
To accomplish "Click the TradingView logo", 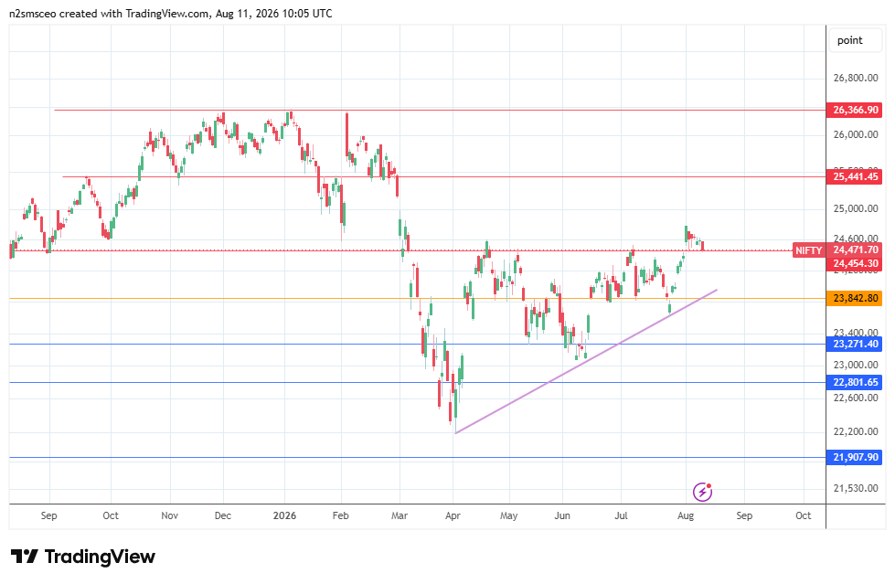I will (x=83, y=557).
